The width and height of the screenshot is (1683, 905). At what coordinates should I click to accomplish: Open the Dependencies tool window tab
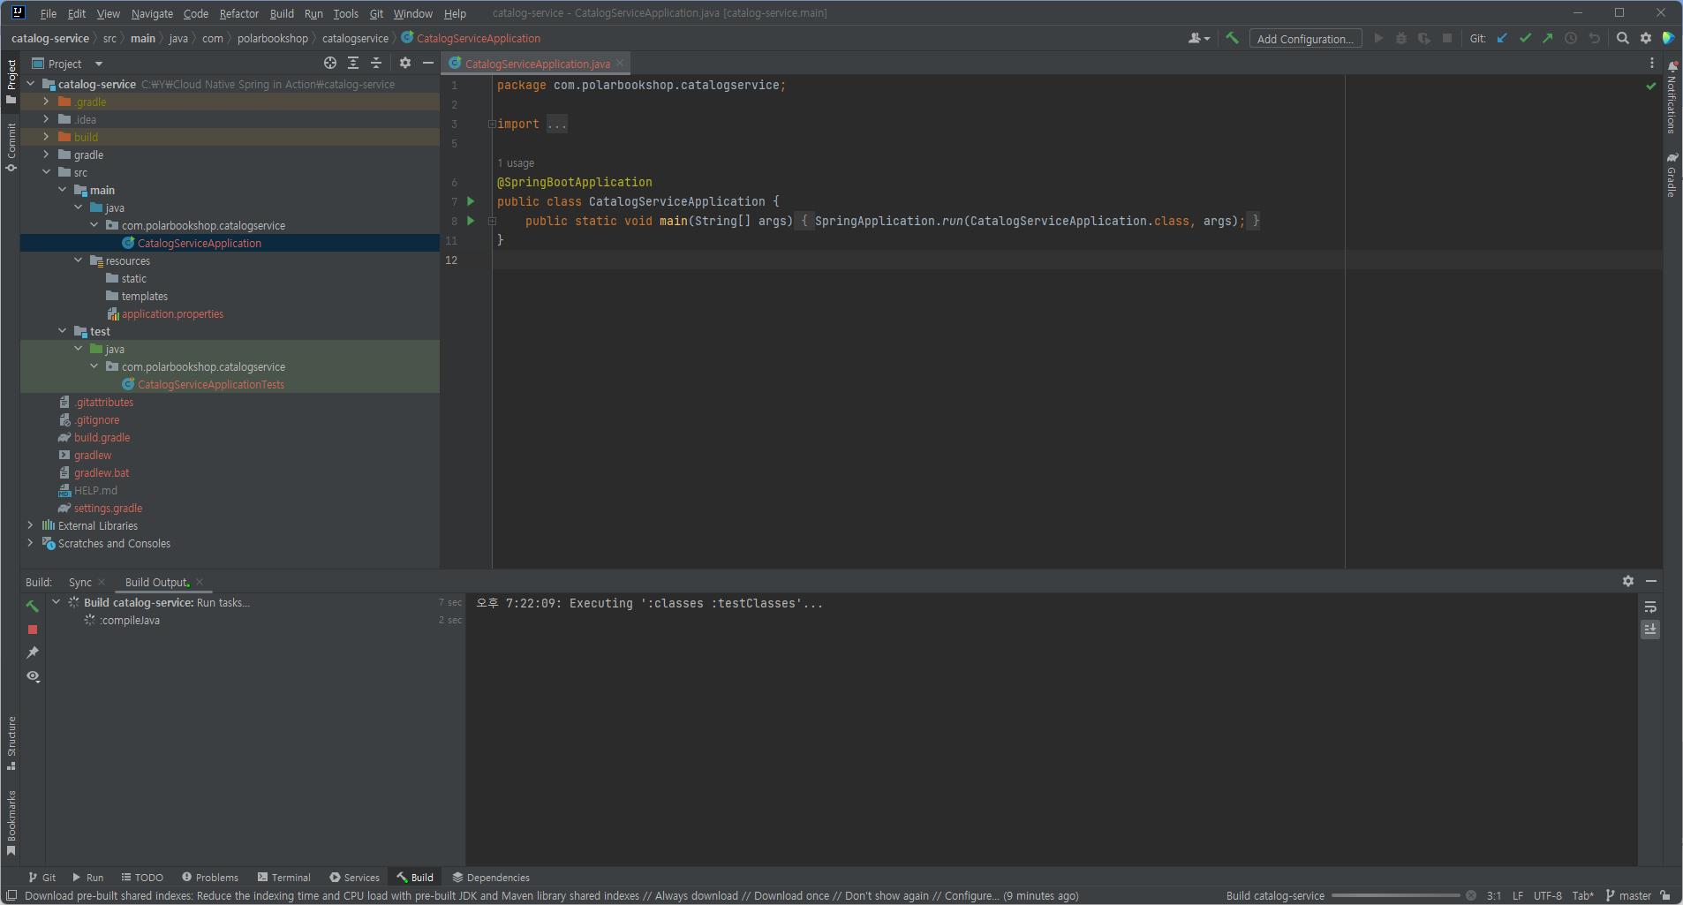click(491, 877)
